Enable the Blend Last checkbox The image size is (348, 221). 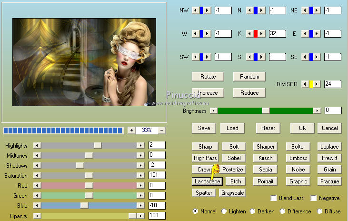click(274, 198)
